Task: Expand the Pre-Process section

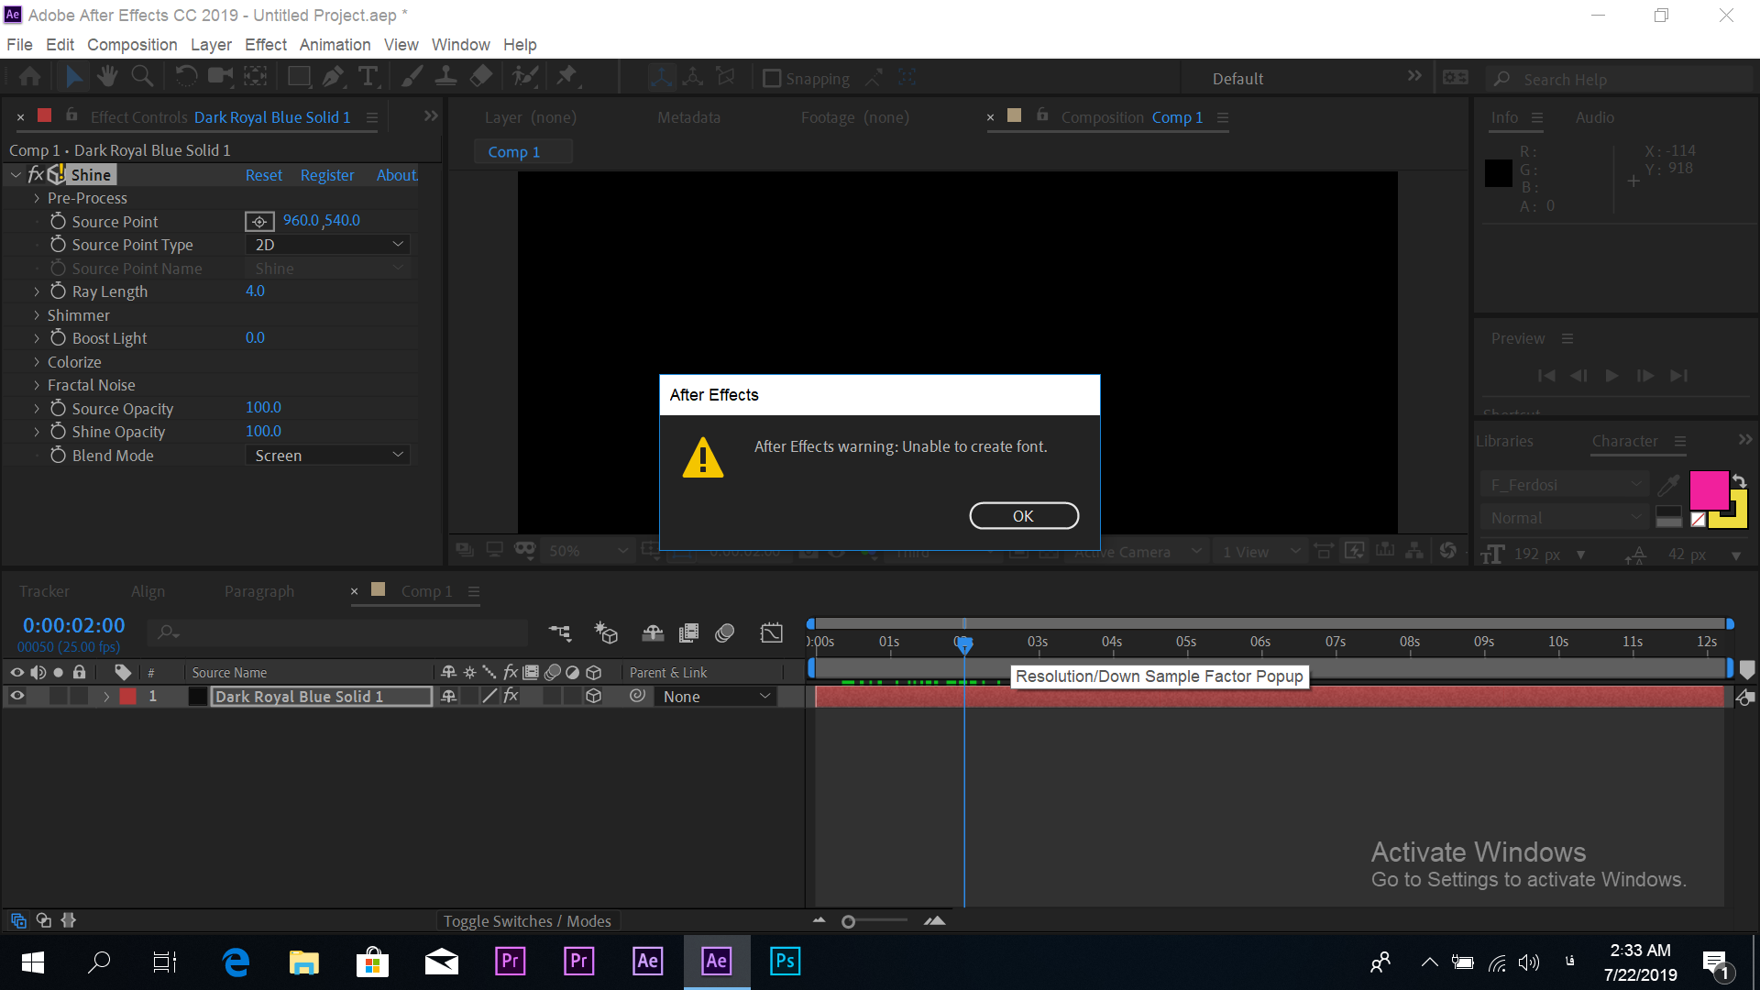Action: pyautogui.click(x=37, y=198)
